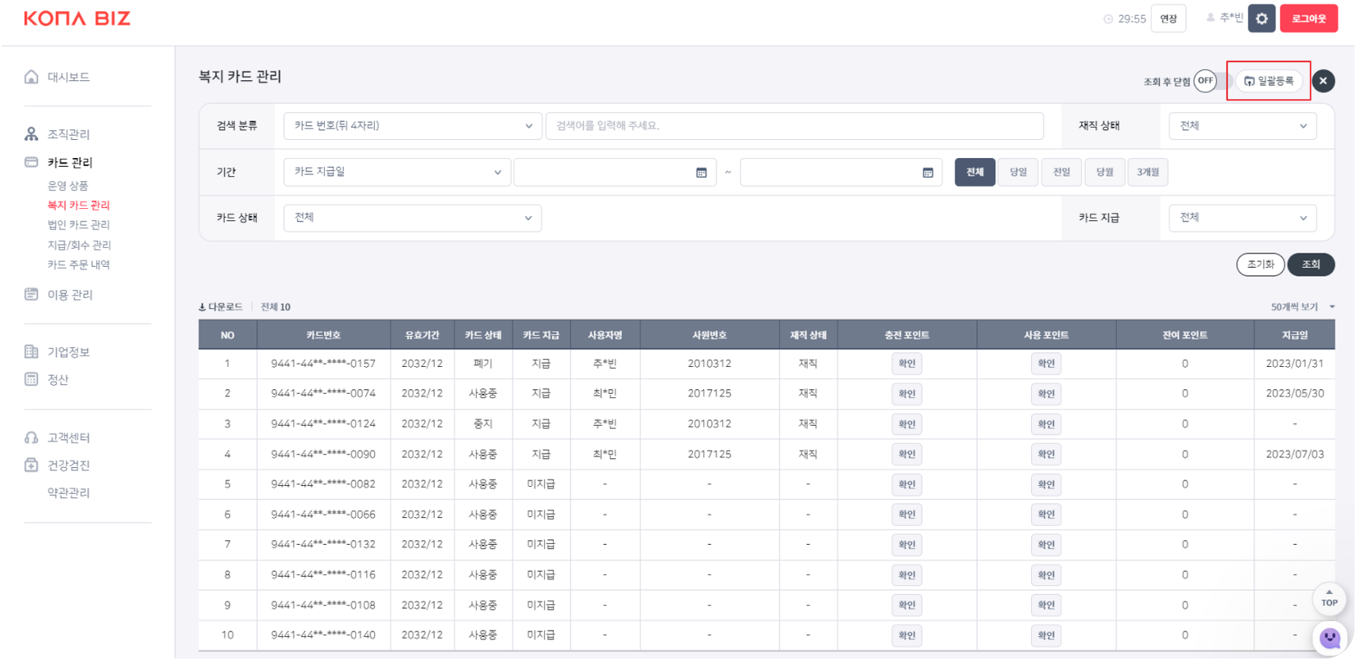1364x660 pixels.
Task: Click the company info building icon
Action: pos(31,351)
